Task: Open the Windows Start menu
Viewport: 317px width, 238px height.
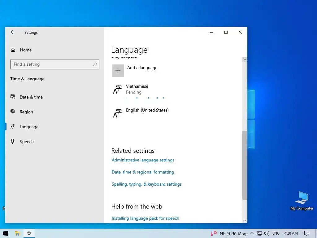Action: click(6, 233)
